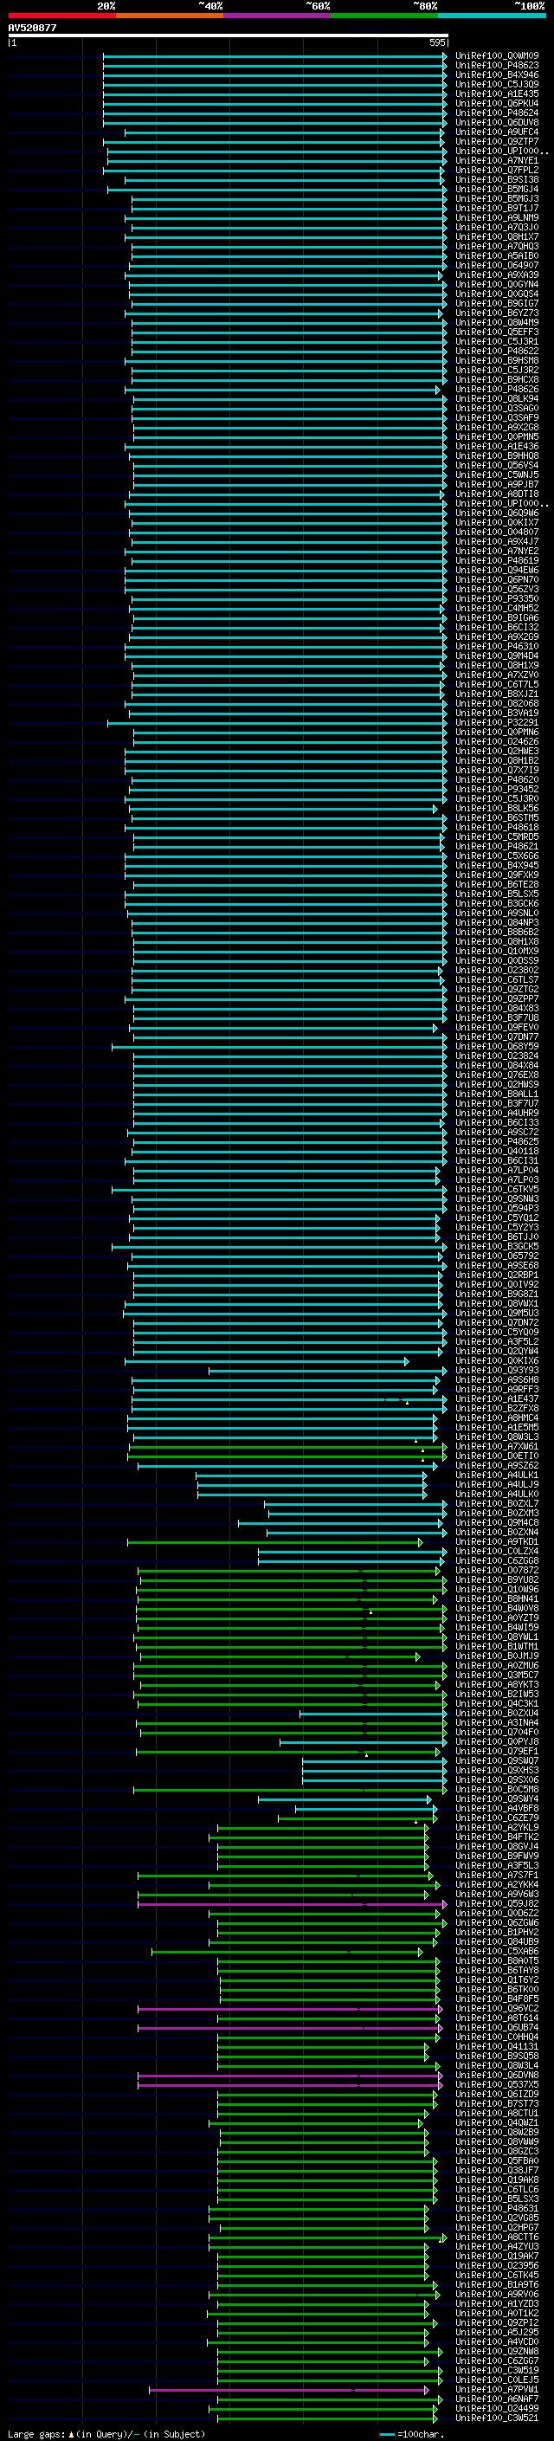Image resolution: width=554 pixels, height=2441 pixels.
Task: Click the green alignment bar for UniRef100_A9TKD1
Action: click(274, 1541)
